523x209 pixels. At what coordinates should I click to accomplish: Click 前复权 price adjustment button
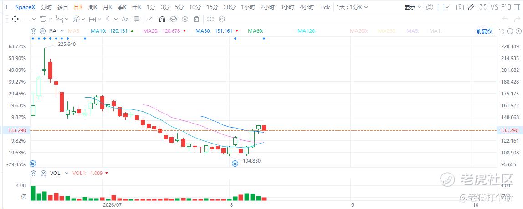(x=484, y=31)
